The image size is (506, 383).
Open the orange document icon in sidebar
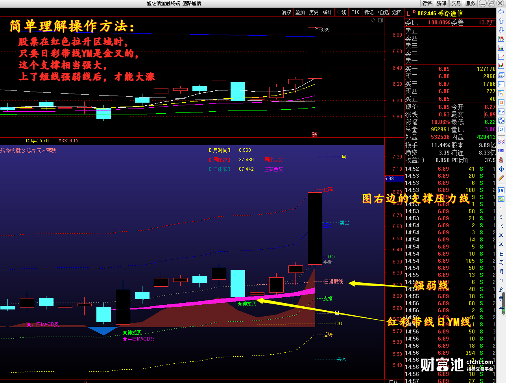[501, 102]
